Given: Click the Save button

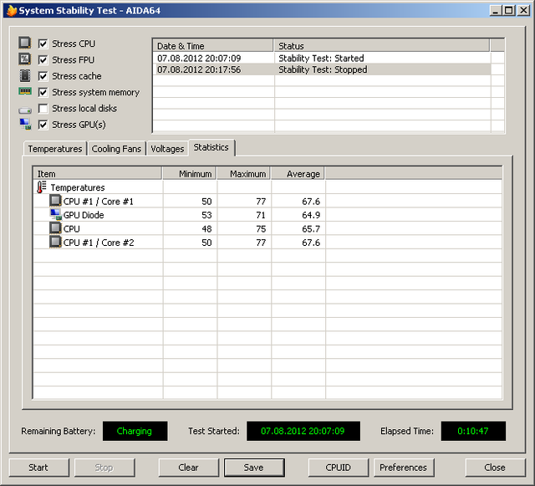Looking at the screenshot, I should (253, 468).
